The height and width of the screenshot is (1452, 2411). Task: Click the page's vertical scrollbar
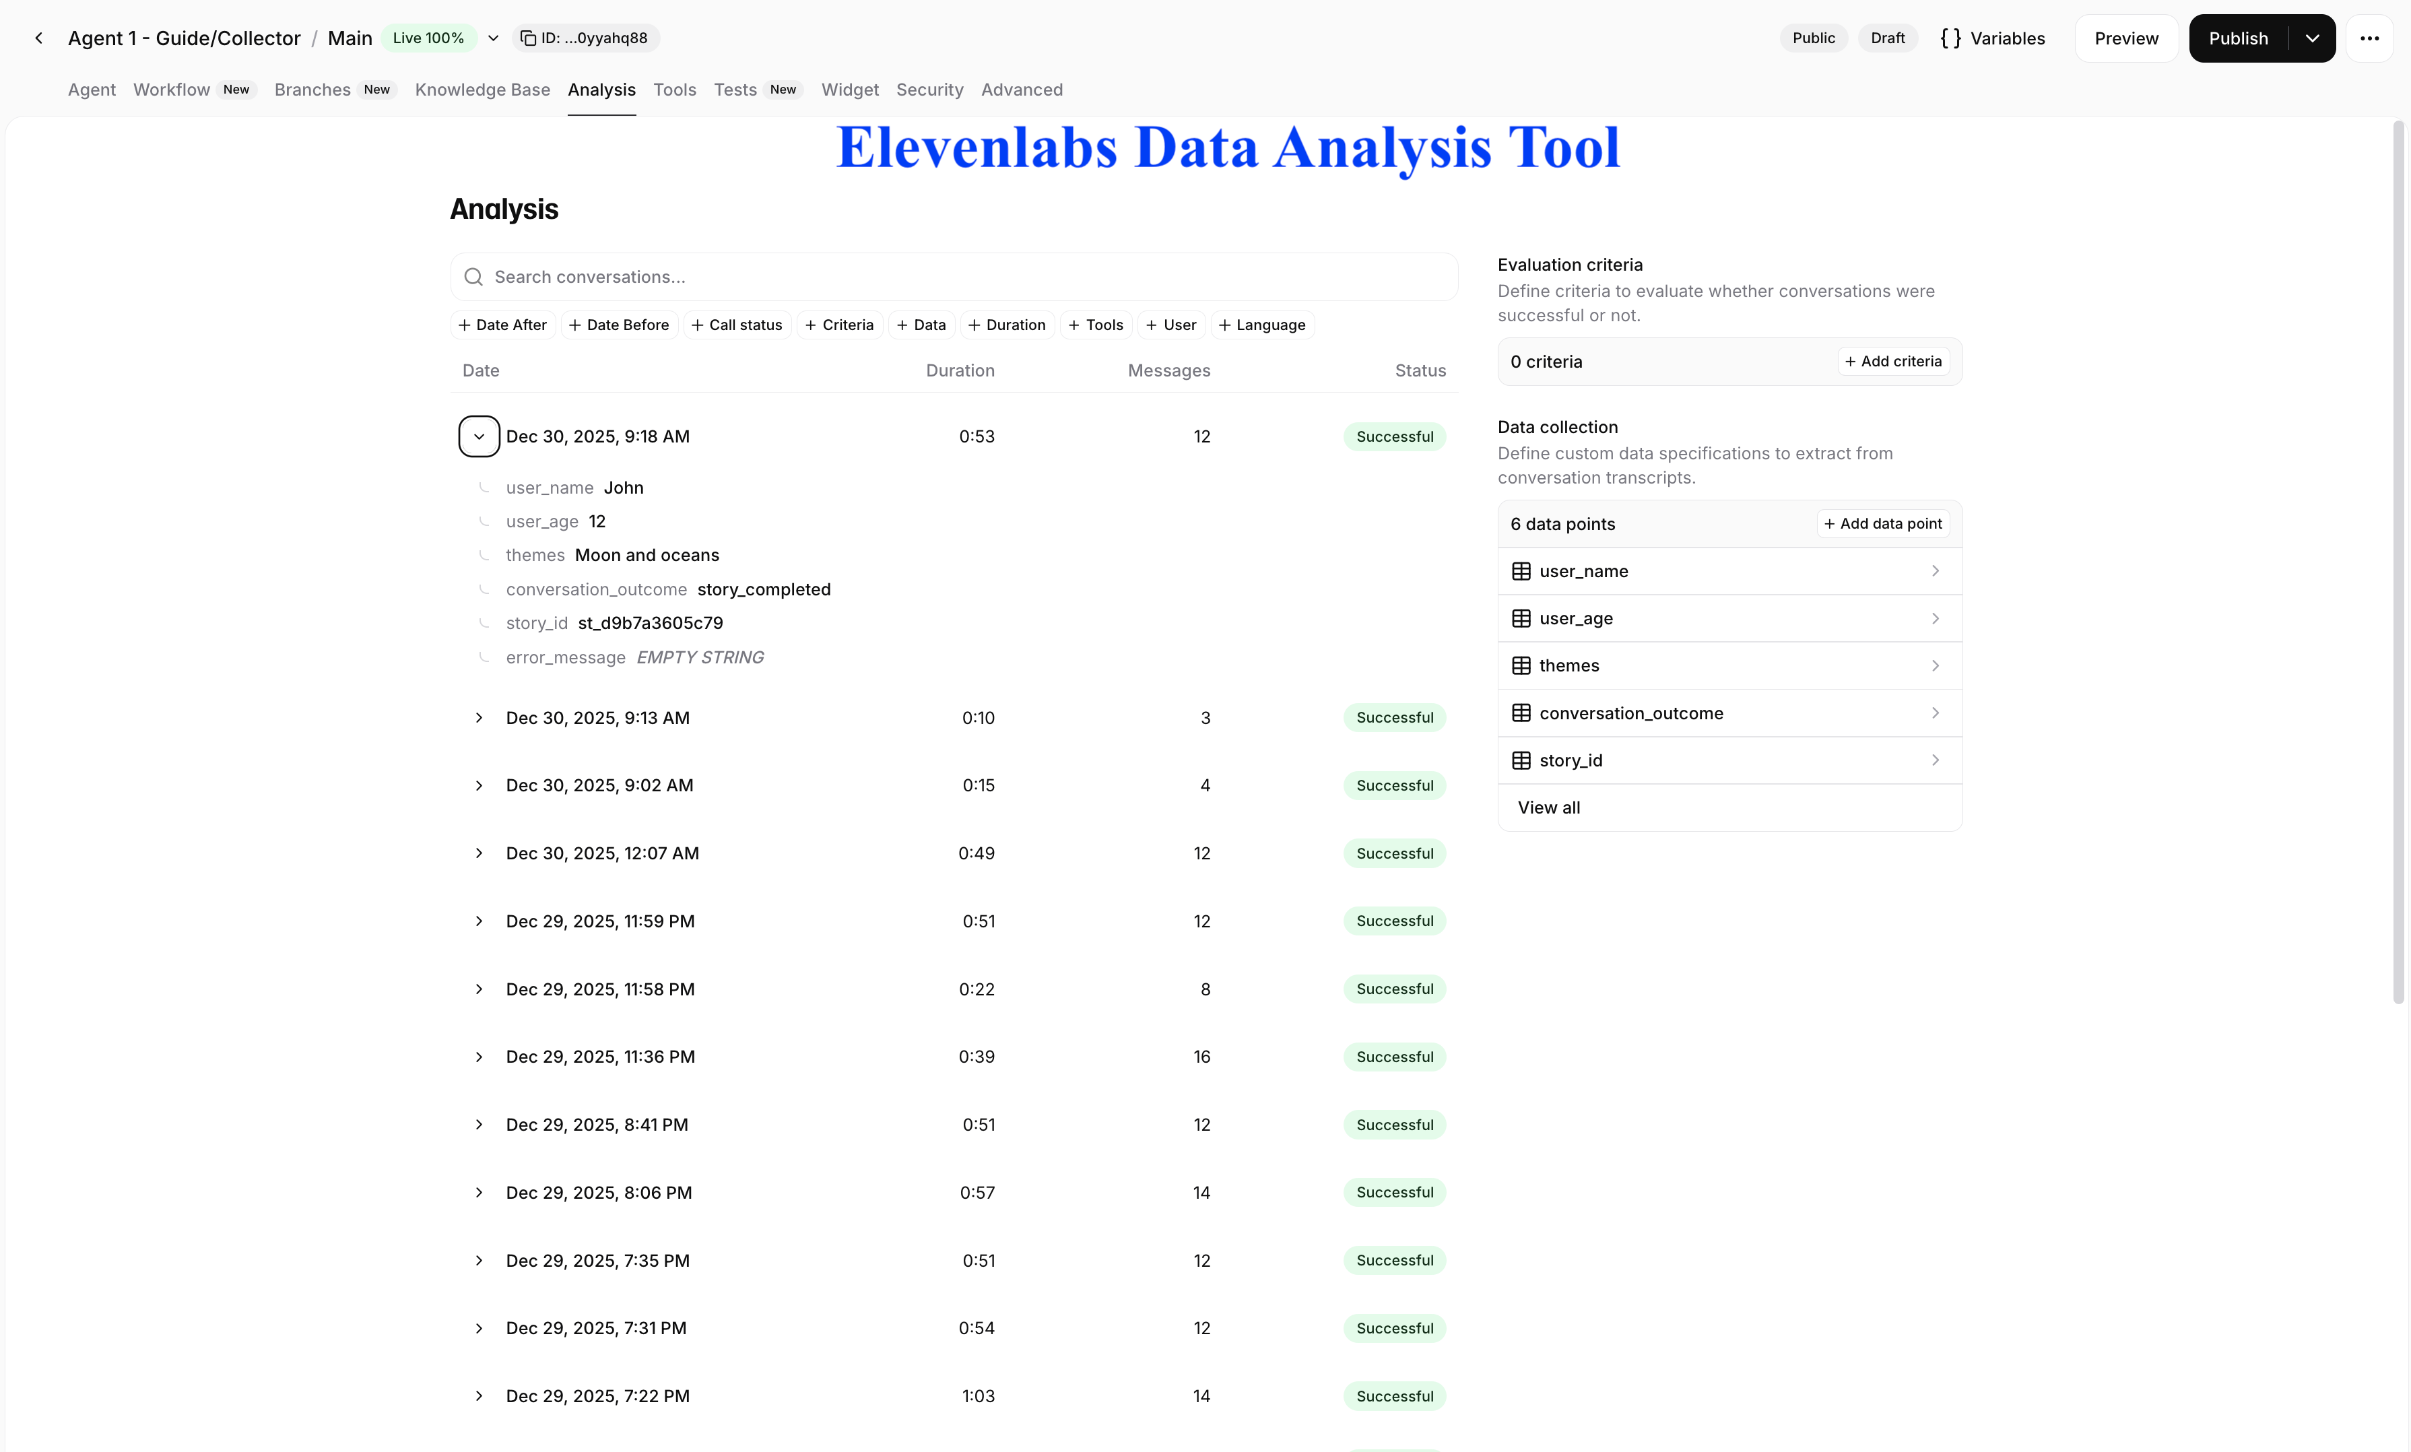point(2398,562)
